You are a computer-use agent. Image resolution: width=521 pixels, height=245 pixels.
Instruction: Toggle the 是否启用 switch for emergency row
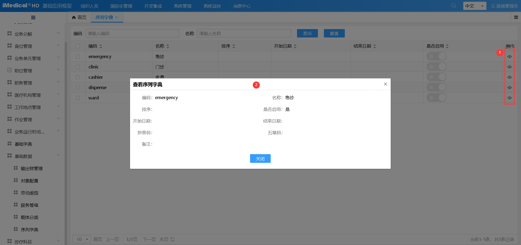pos(436,56)
